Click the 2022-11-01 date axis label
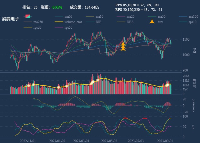 point(28,141)
